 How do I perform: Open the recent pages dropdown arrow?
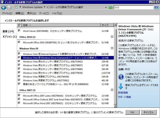(x=12, y=8)
